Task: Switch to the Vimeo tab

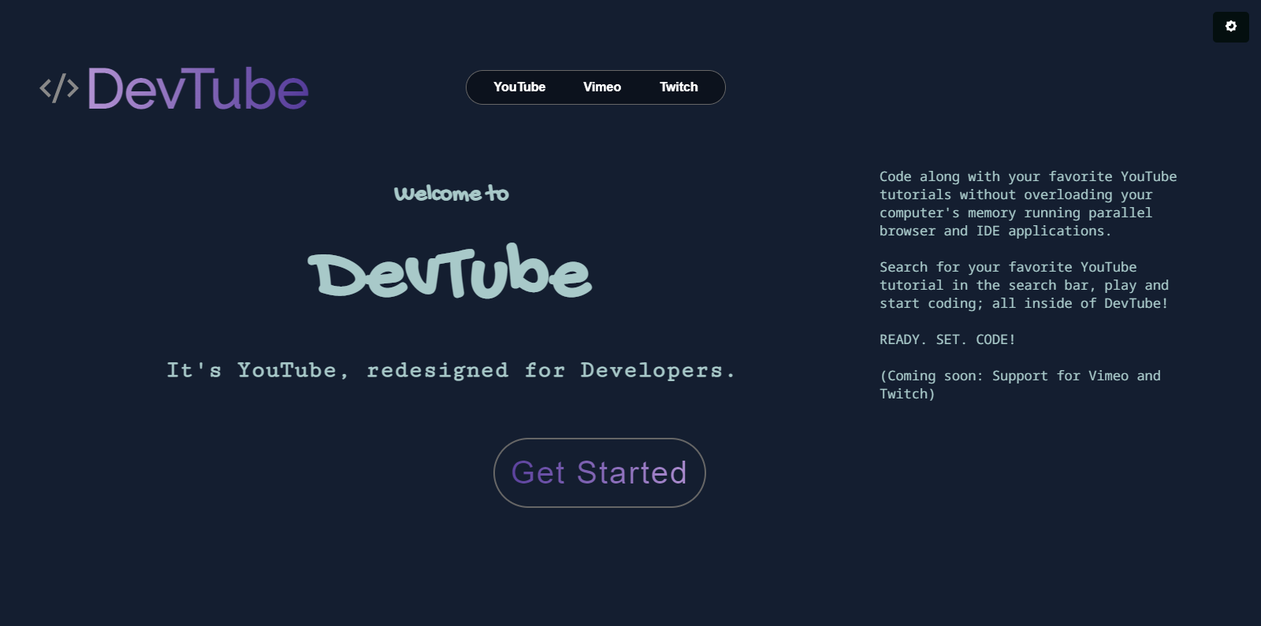Action: tap(602, 87)
